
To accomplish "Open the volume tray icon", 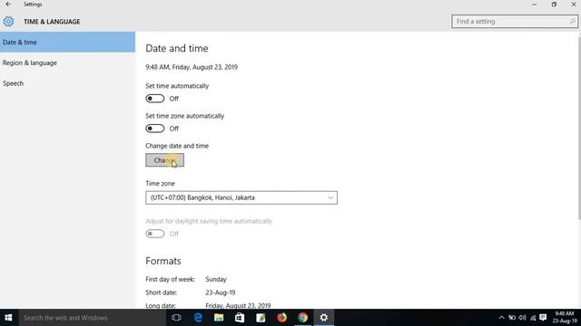I will pos(523,318).
